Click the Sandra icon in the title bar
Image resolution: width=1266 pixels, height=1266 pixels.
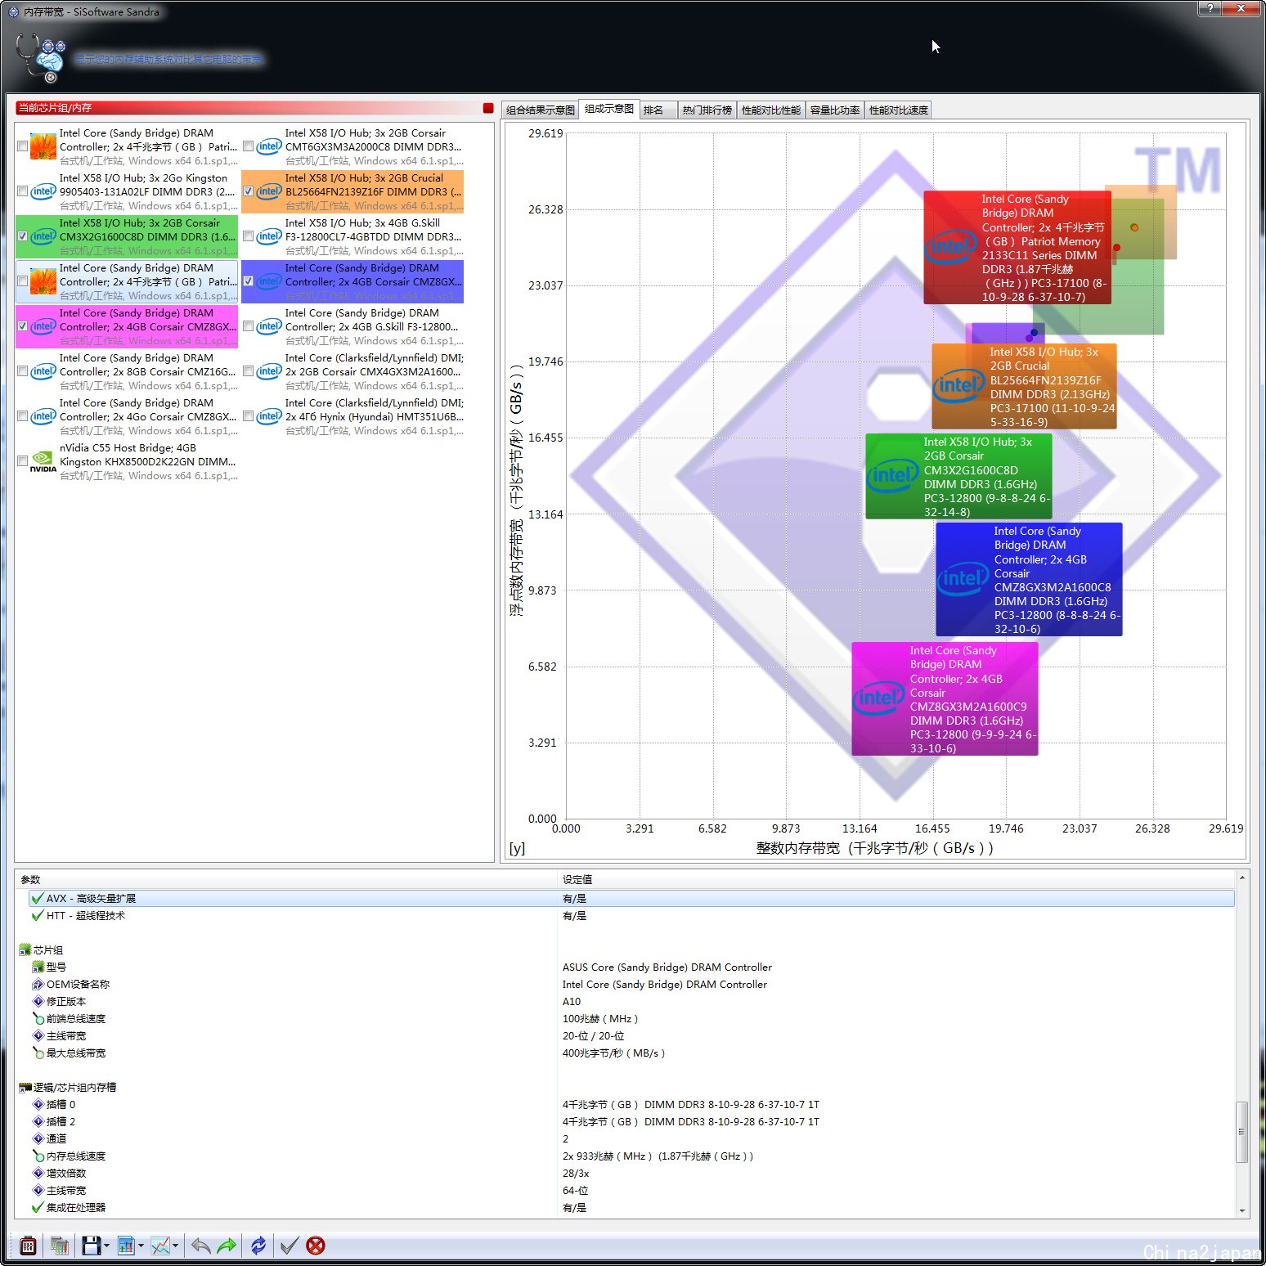13,11
